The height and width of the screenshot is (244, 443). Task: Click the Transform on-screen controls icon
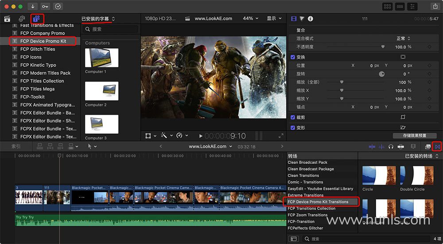tap(403, 57)
